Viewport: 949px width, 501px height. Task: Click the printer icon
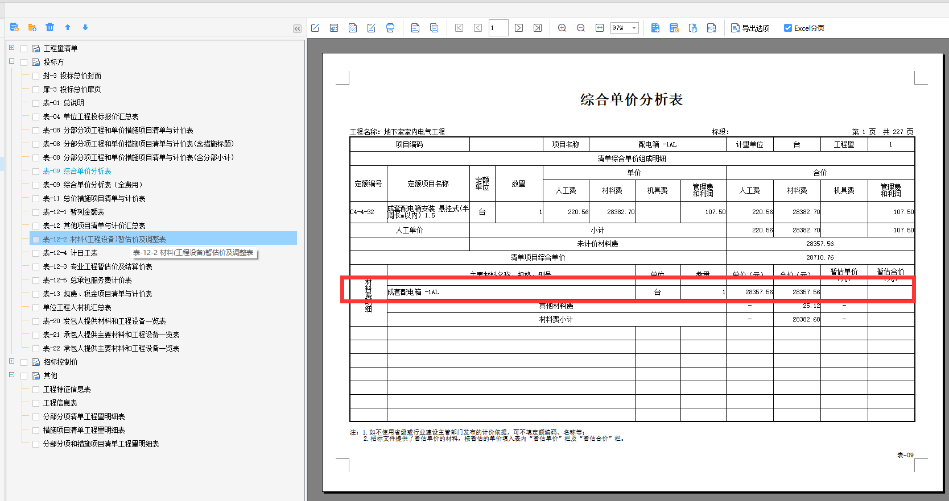tap(390, 28)
